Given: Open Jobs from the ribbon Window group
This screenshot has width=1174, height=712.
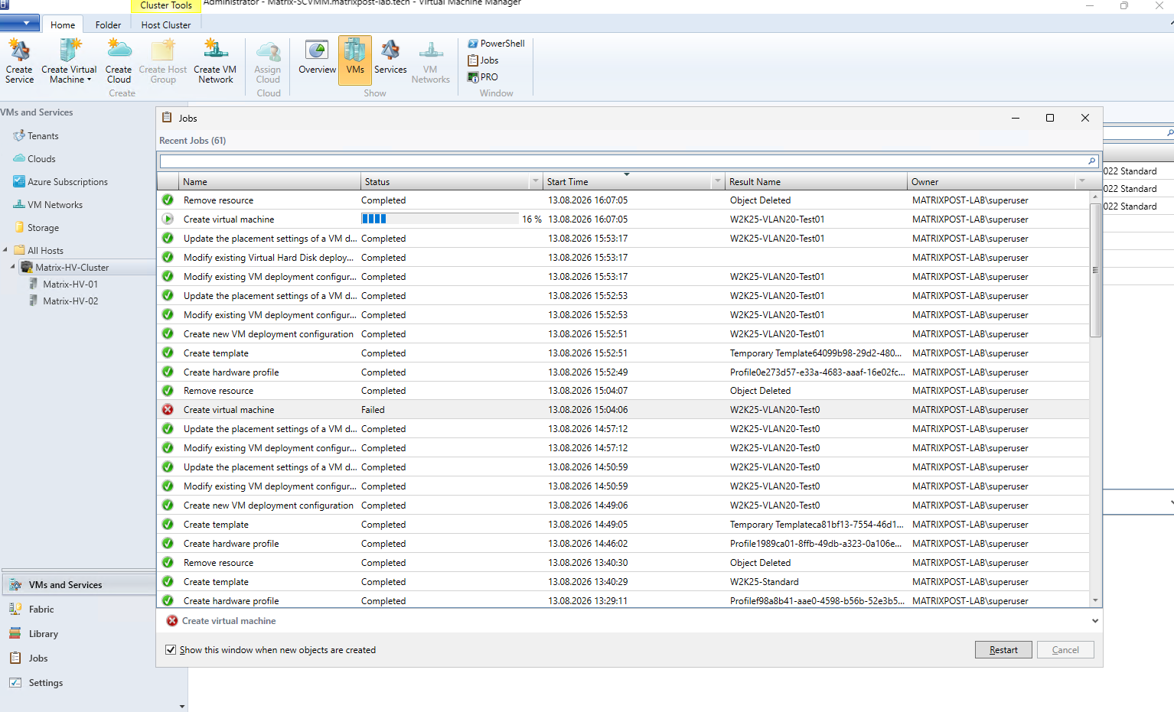Looking at the screenshot, I should pyautogui.click(x=483, y=60).
